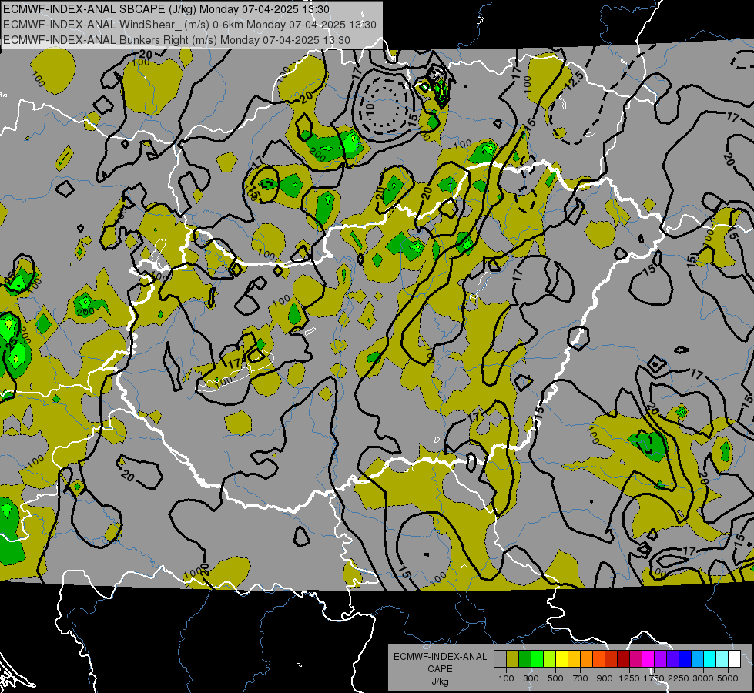
Task: Click the 5000 value in the legend
Action: pos(728,678)
